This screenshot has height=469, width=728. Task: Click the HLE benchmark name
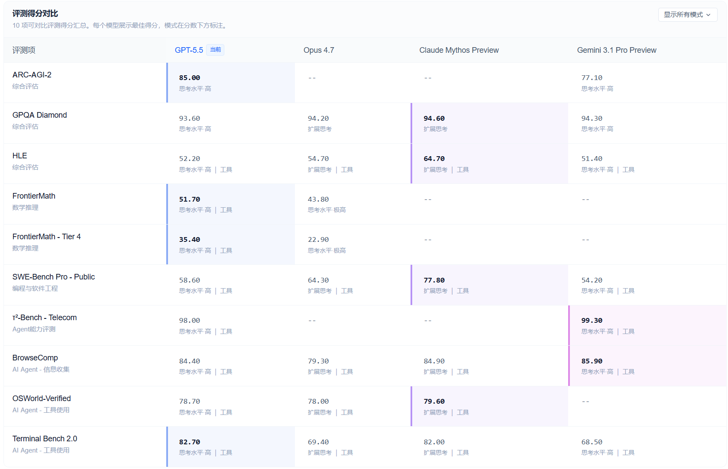pos(20,156)
